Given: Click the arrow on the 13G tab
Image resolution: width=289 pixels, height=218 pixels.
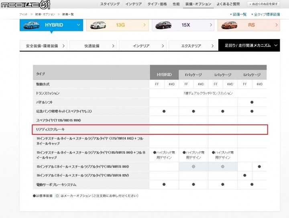Looking at the screenshot, I should [144, 25].
